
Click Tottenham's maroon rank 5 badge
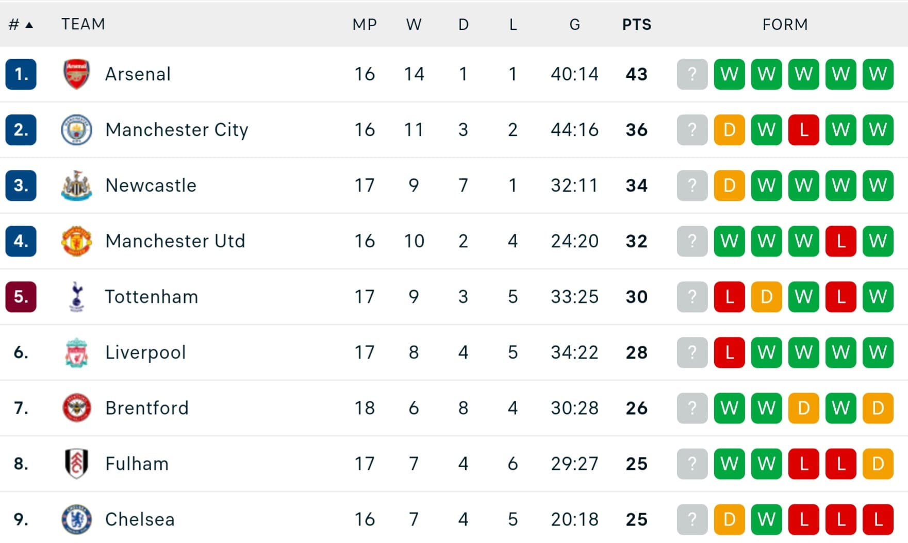coord(21,297)
